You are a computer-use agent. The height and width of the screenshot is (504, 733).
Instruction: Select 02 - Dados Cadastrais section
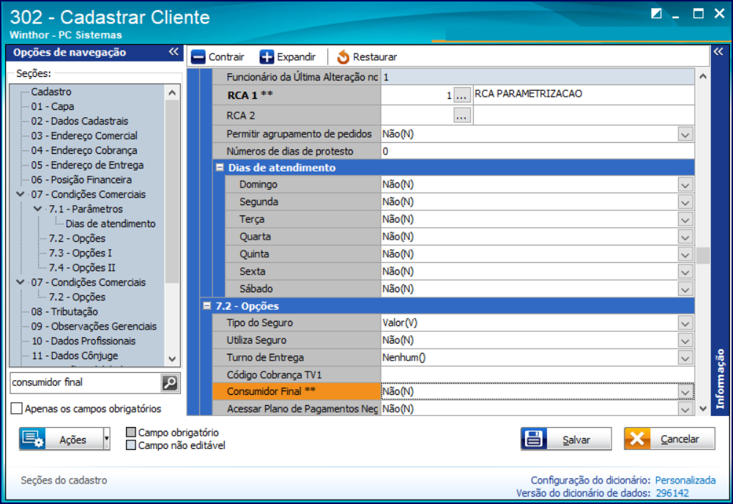[x=80, y=121]
